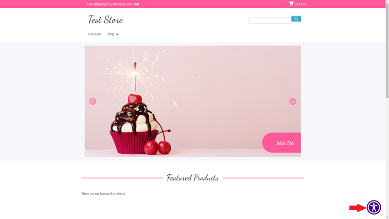
Task: Click the vertical scrollbar thumb
Action: pos(387,50)
